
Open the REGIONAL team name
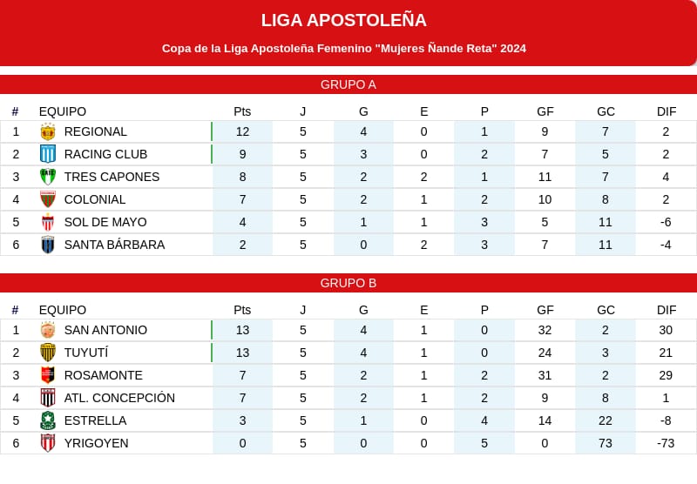[96, 131]
